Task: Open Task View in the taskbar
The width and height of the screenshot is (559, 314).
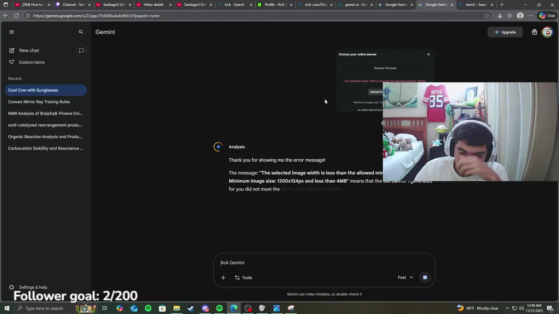Action: click(105, 308)
